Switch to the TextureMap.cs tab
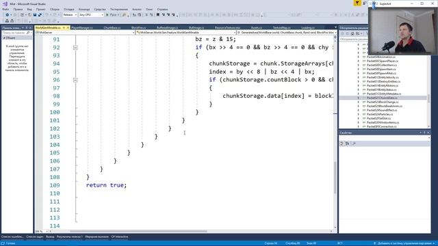Screen dimensions: 438x246 coord(281,27)
